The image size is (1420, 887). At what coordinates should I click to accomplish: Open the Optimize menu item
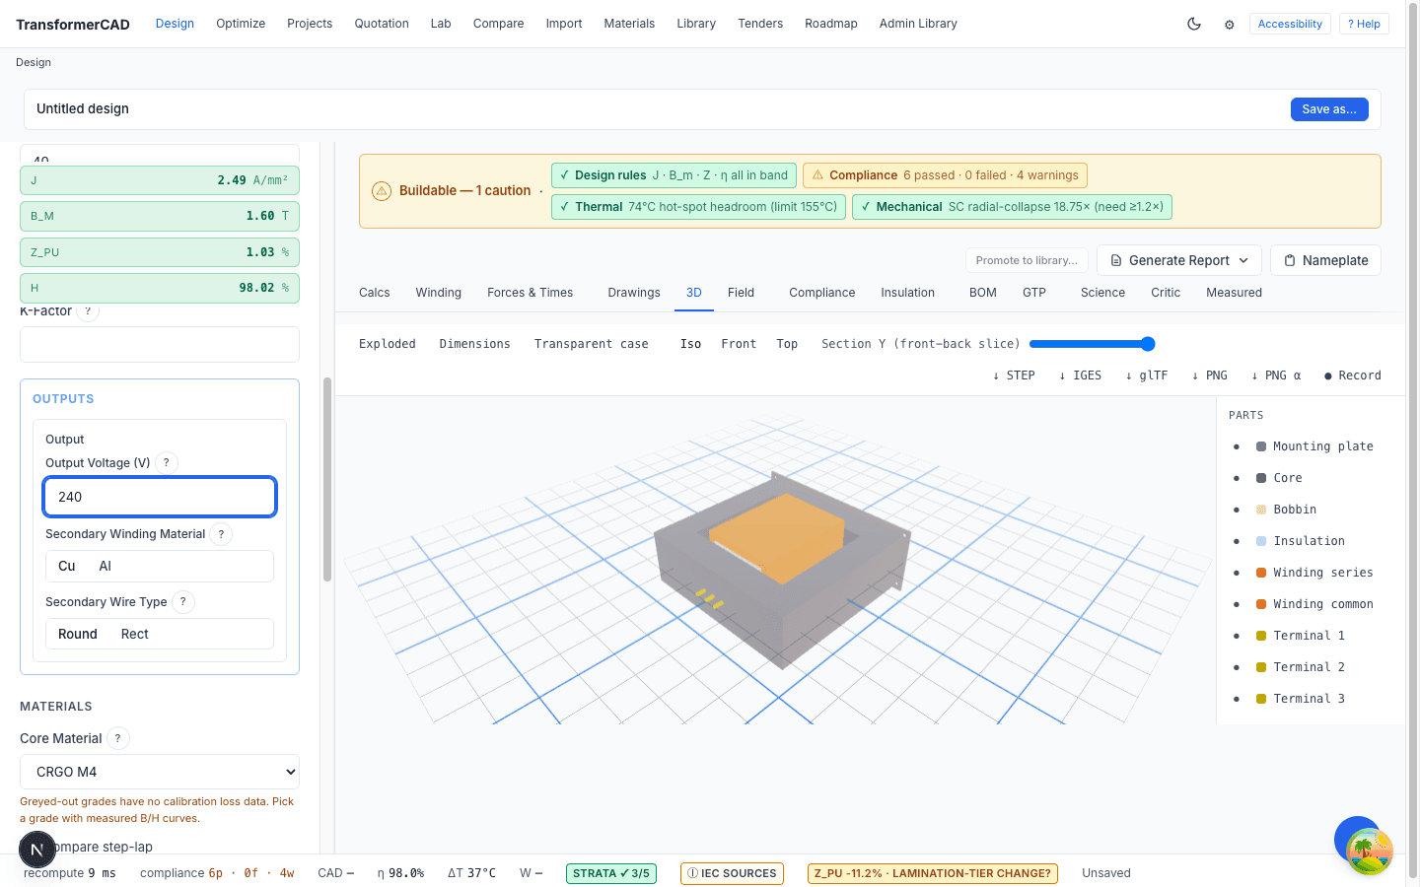click(241, 24)
